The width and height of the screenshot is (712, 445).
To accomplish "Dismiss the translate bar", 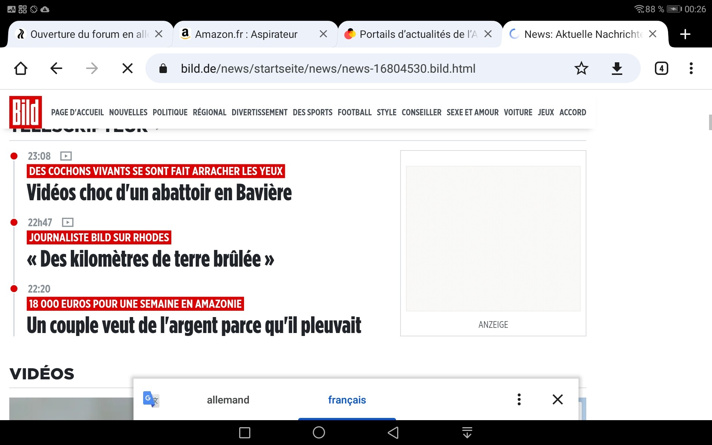I will point(557,399).
